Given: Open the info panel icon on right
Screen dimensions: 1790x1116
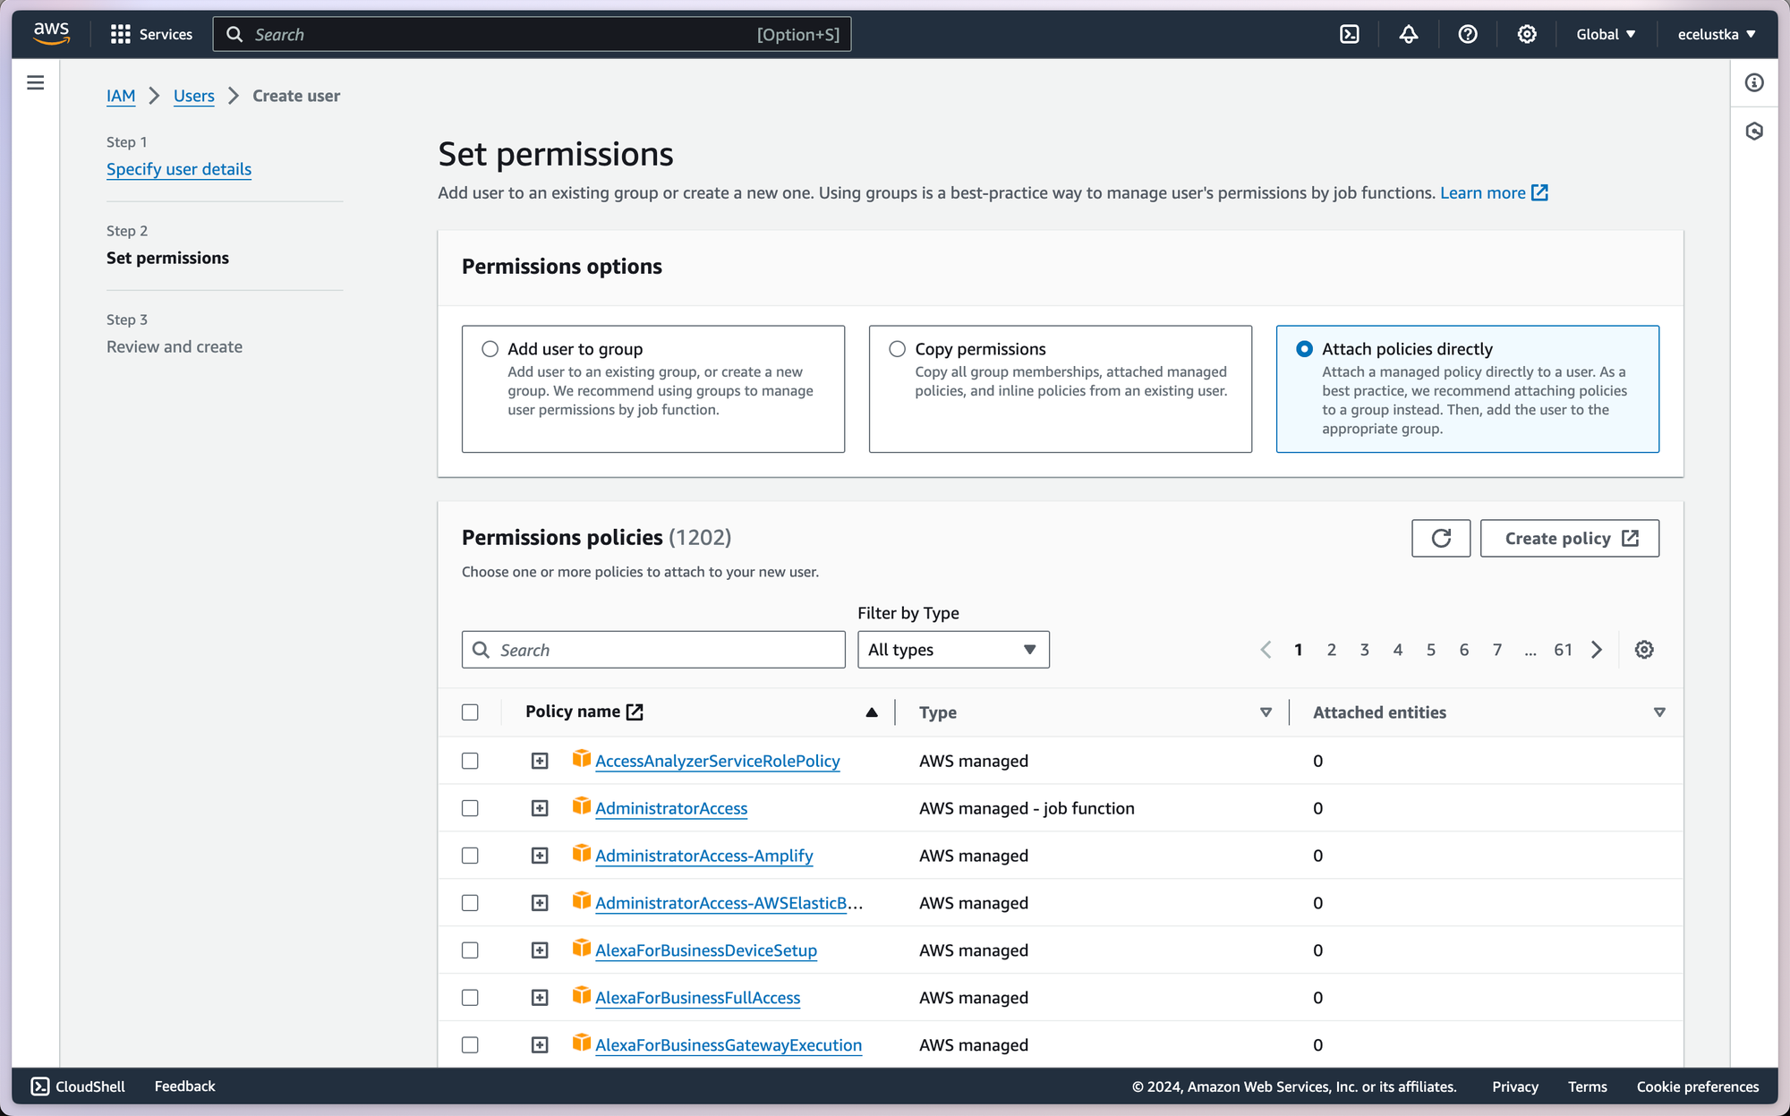Looking at the screenshot, I should (1753, 82).
